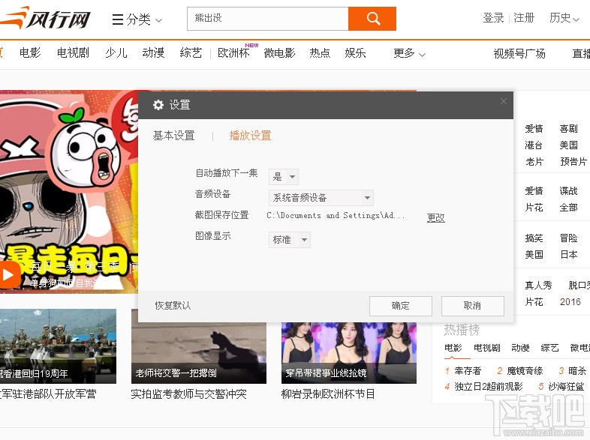This screenshot has width=590, height=440.
Task: Click the 港台 category link
Action: coord(534,145)
